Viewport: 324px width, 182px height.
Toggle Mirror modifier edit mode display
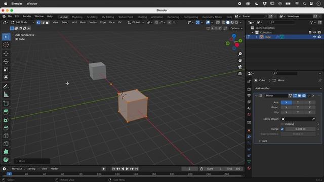tap(295, 96)
